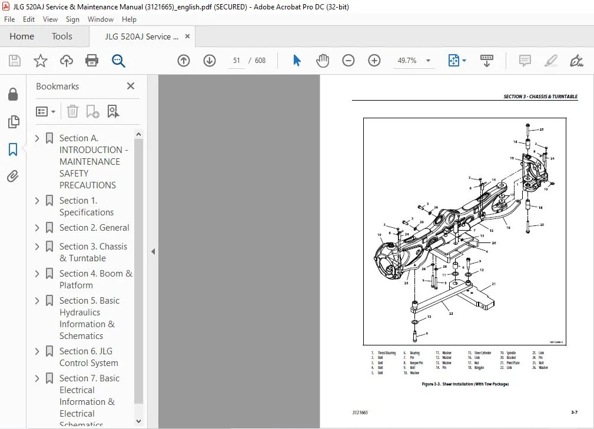This screenshot has width=594, height=429.
Task: Click the zoom percentage field 49.7%
Action: [407, 61]
